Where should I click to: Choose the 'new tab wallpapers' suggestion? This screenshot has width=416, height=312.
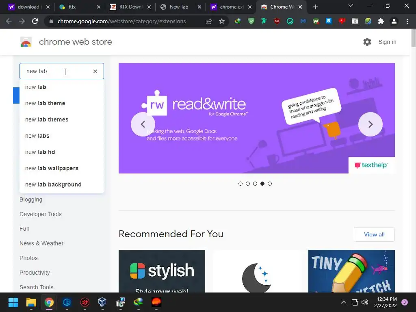62,168
